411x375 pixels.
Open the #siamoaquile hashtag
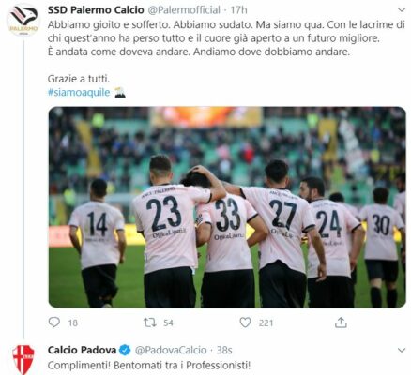79,93
